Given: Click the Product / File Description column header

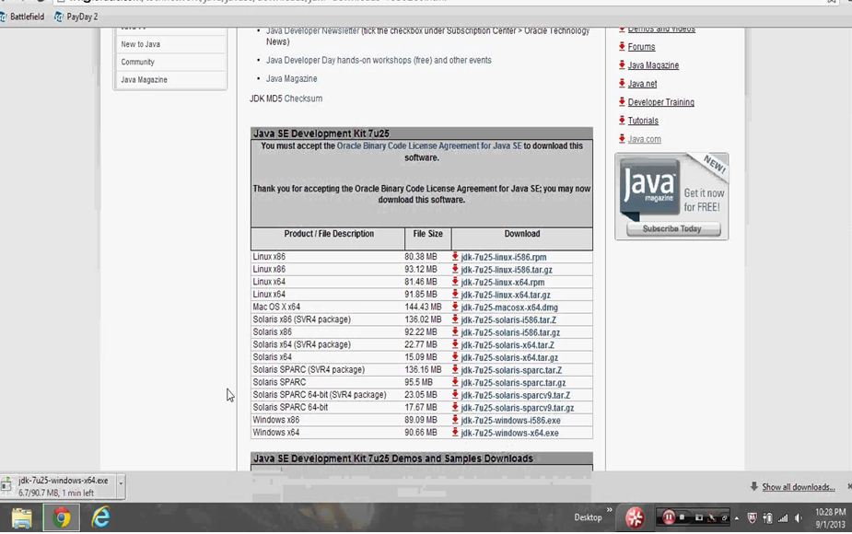Looking at the screenshot, I should [x=329, y=234].
